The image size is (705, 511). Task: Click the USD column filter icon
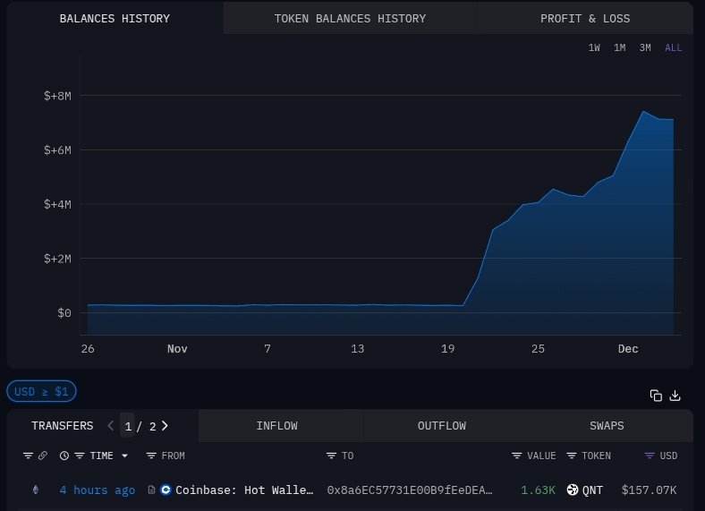[650, 456]
